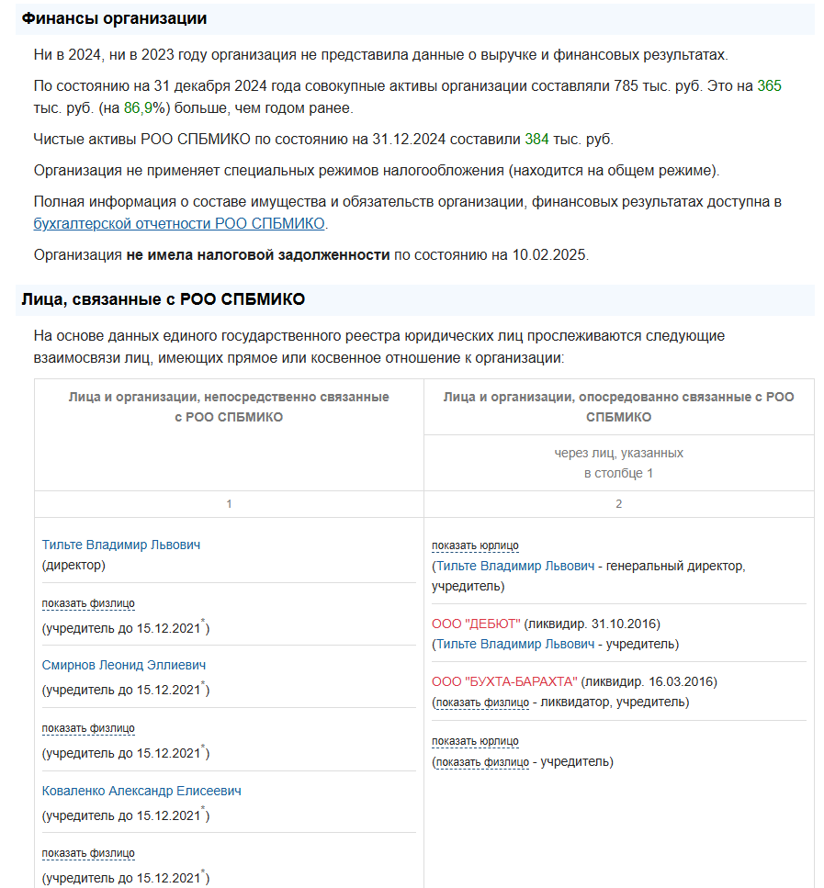Open Тильте link under ООО ДЕБЮТ
The image size is (824, 888).
[x=515, y=644]
